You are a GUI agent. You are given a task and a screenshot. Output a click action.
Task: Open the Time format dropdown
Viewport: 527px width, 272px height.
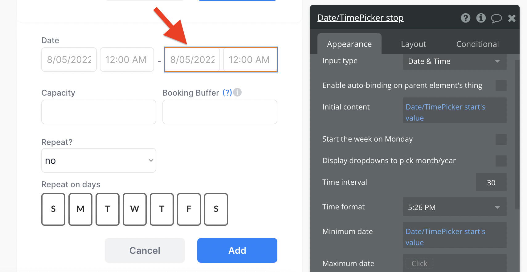(x=455, y=207)
